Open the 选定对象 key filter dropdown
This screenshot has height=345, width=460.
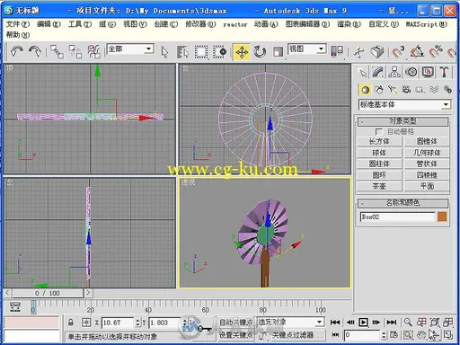coord(290,323)
